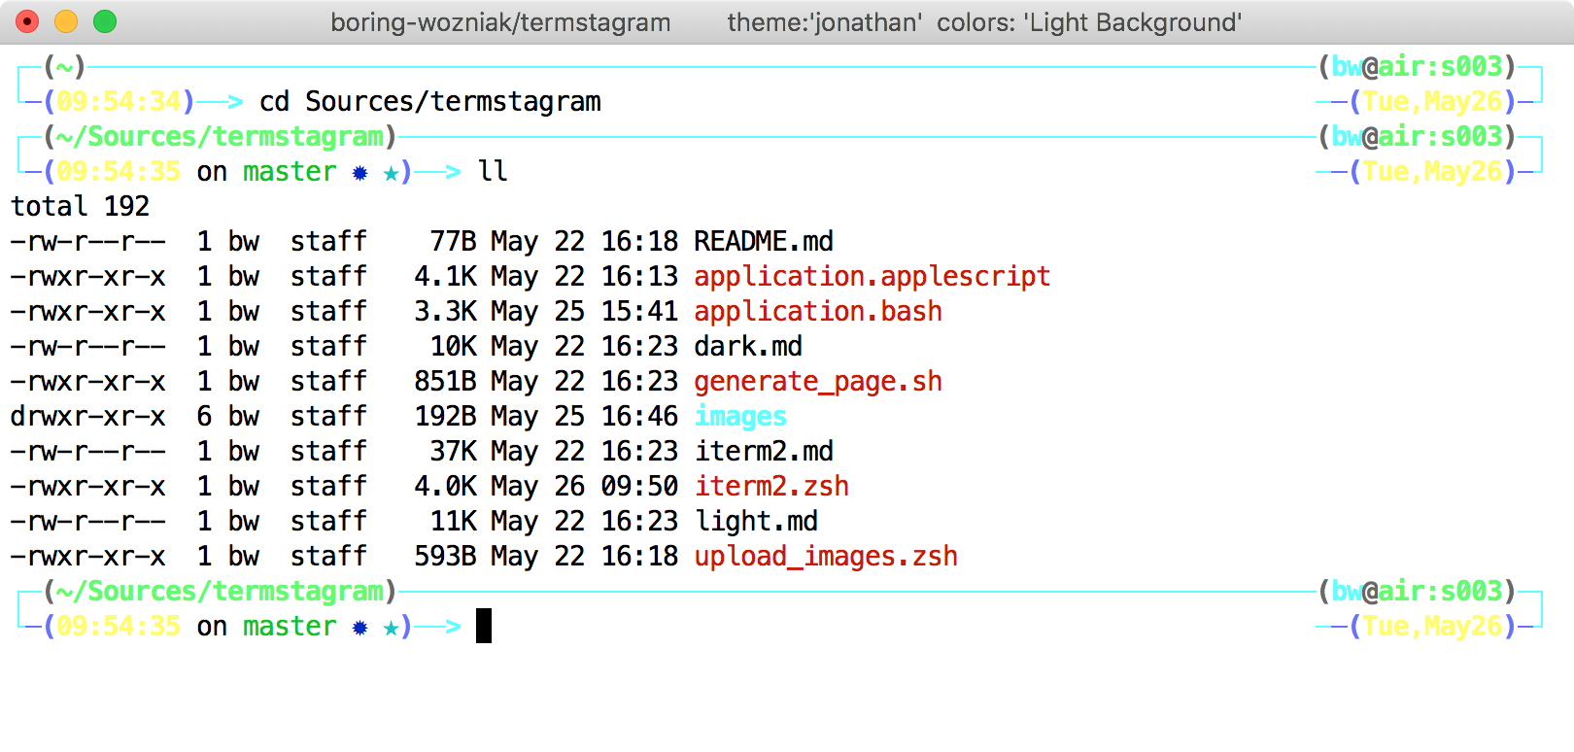Select the images directory entry
Viewport: 1574px width, 752px height.
[740, 417]
